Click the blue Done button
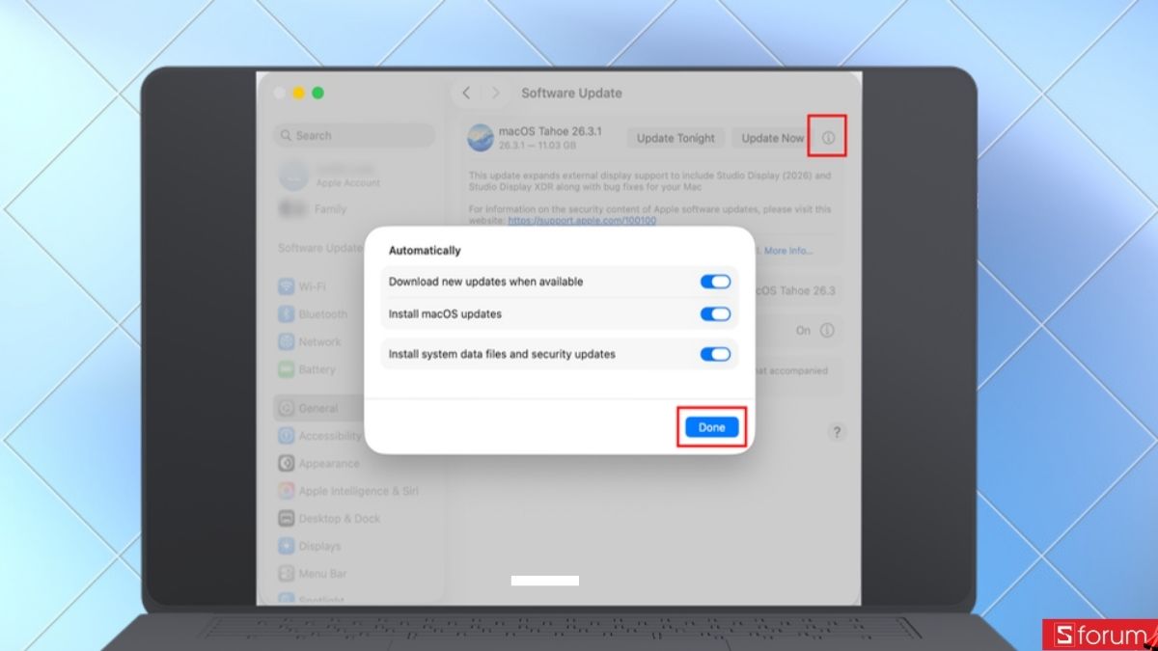Image resolution: width=1158 pixels, height=651 pixels. tap(711, 427)
